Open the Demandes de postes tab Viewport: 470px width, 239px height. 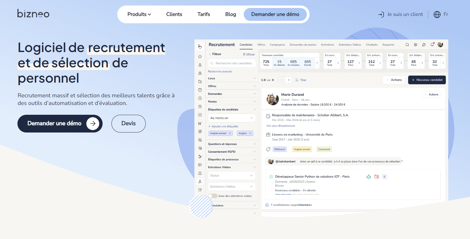point(303,45)
